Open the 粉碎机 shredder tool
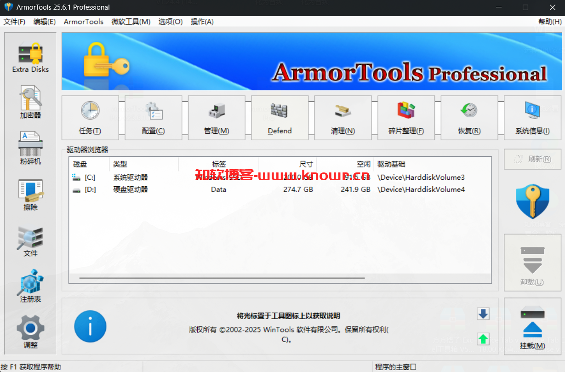The height and width of the screenshot is (372, 565). coord(30,148)
